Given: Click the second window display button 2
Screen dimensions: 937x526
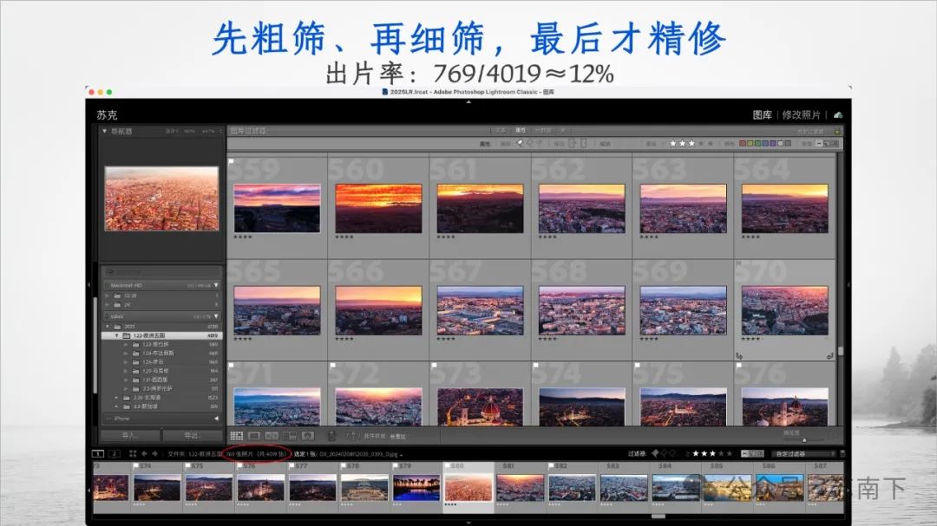Looking at the screenshot, I should tap(115, 454).
